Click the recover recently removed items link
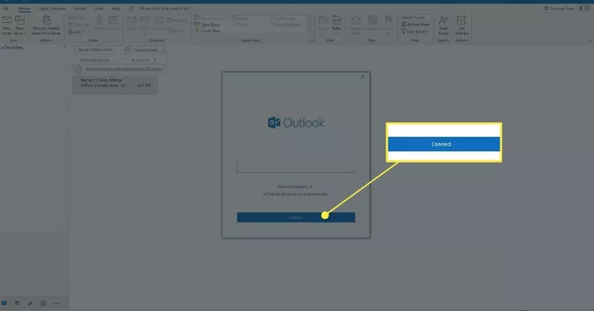This screenshot has height=311, width=594. pyautogui.click(x=124, y=69)
